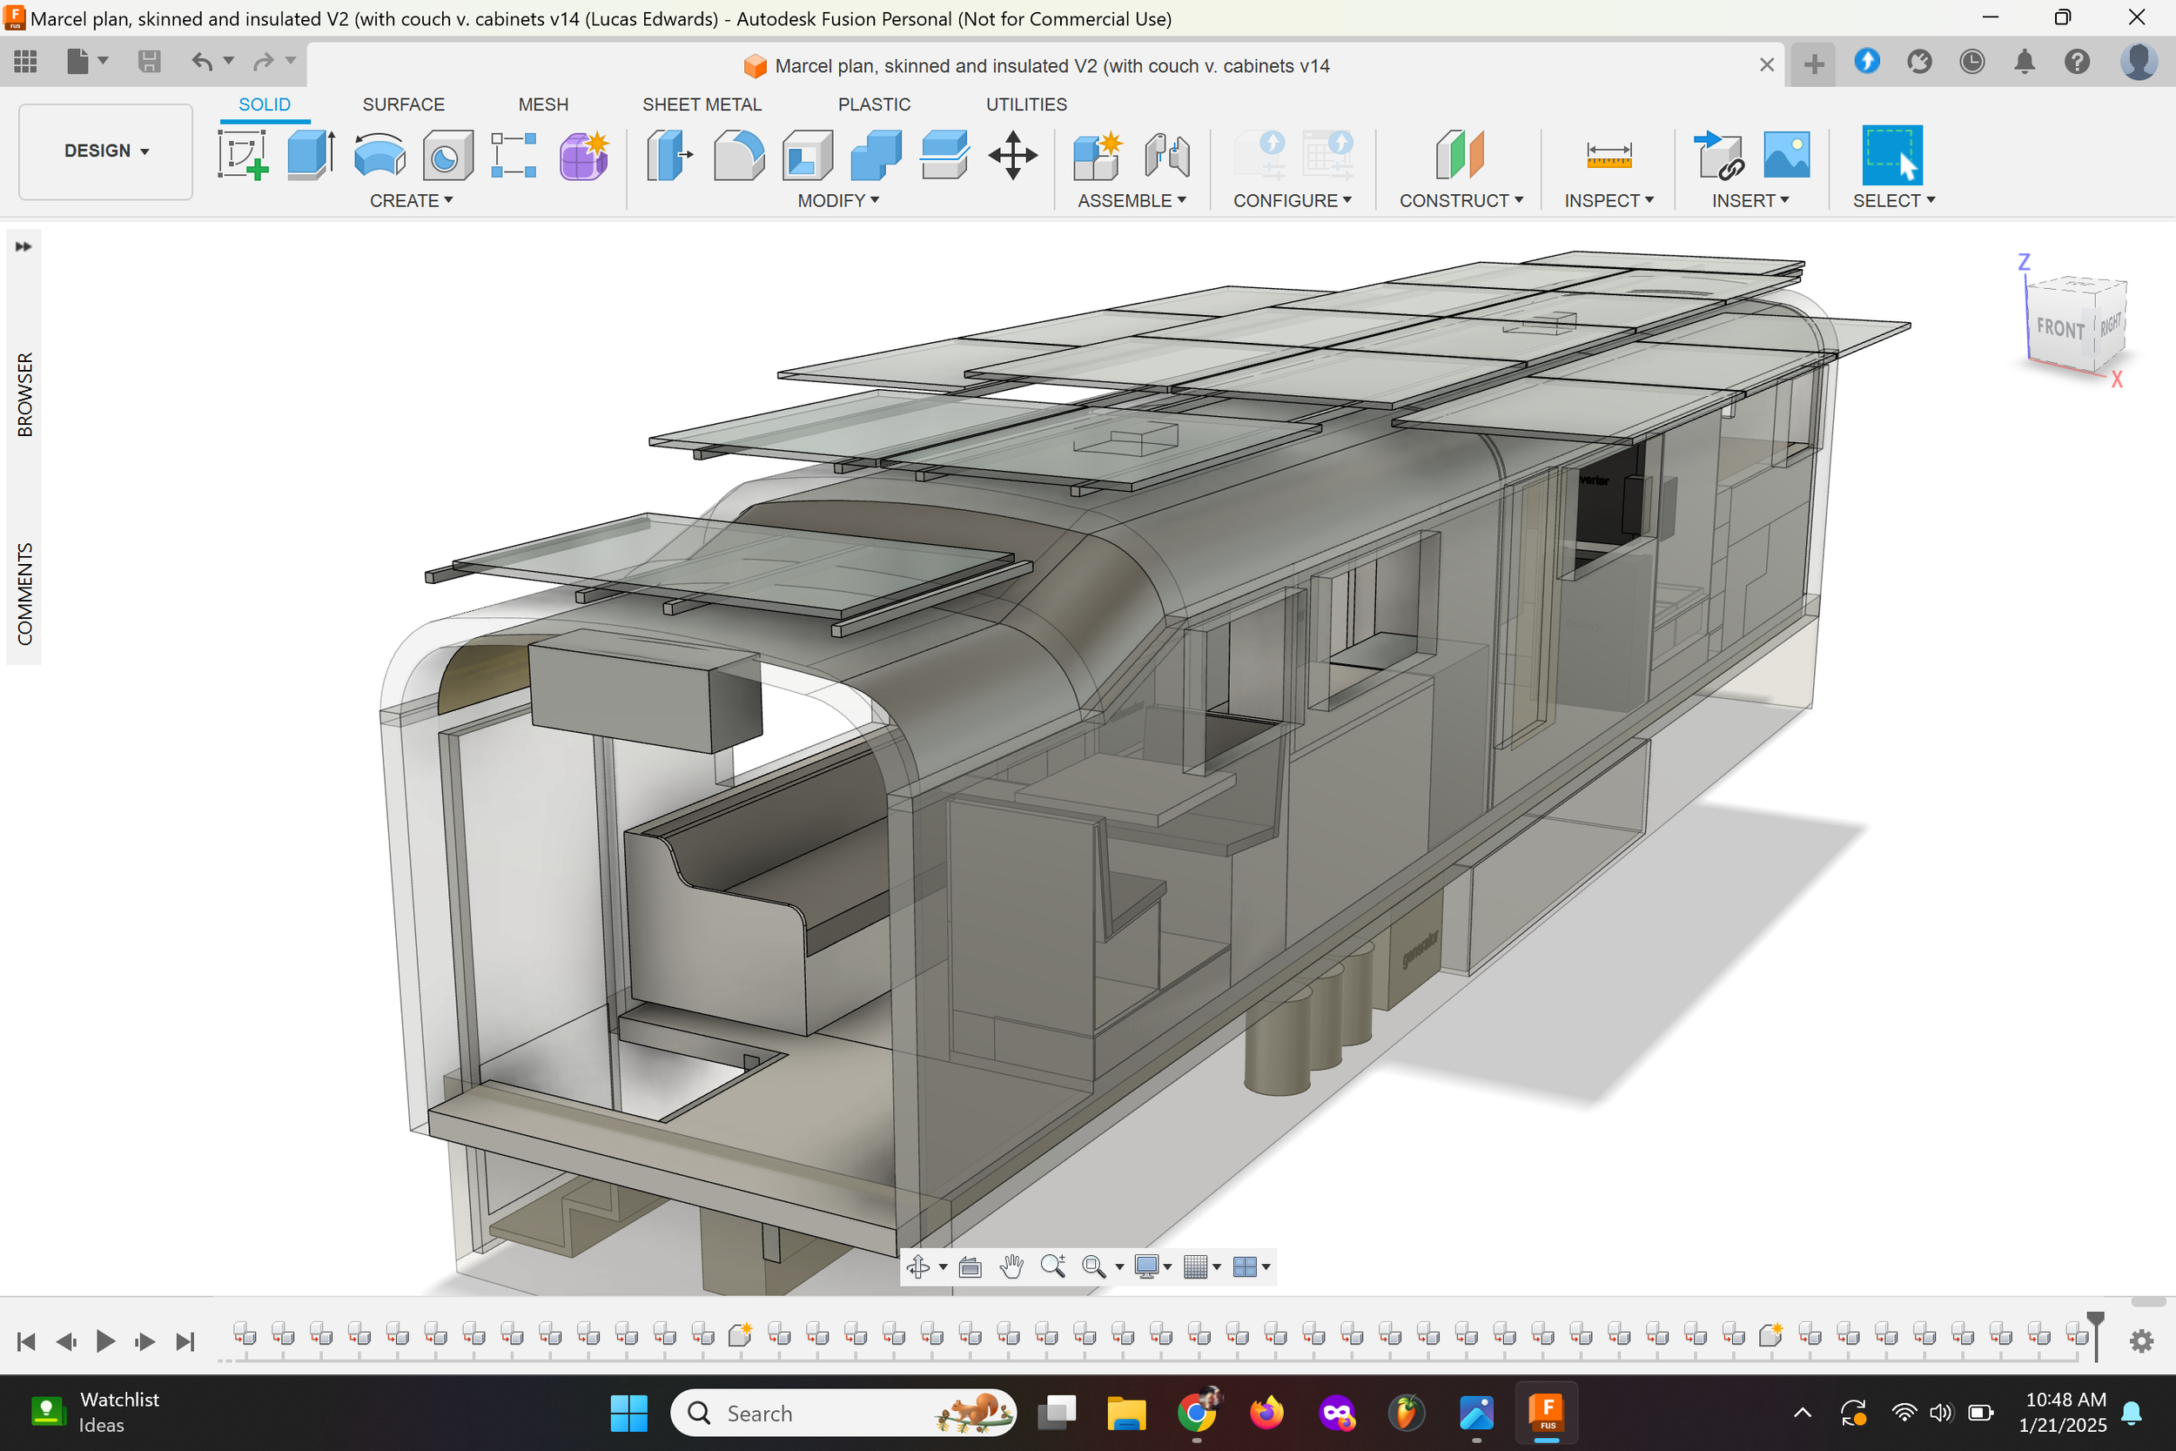Select the Pan hand tool
This screenshot has height=1451, width=2176.
(1011, 1266)
